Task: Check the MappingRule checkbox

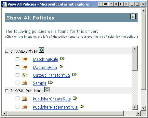Action: tap(18, 67)
